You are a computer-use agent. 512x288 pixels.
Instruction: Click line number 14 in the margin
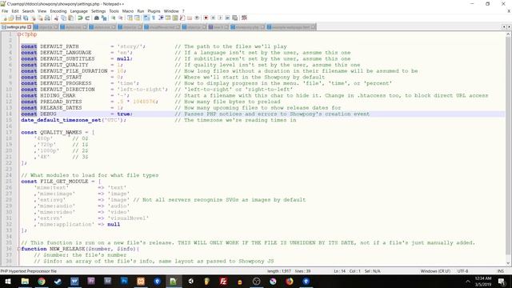[9, 114]
